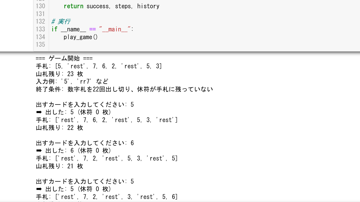The width and height of the screenshot is (360, 202).
Task: Click the '山札残り: 21 枚' output line
Action: (59, 166)
